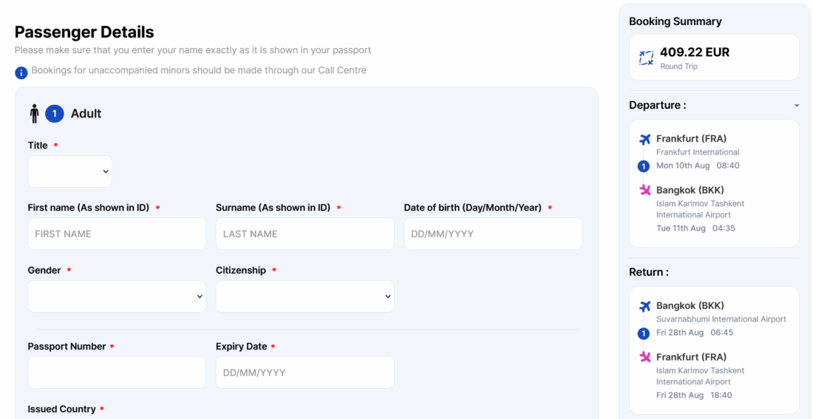Click the adult passenger person icon

click(x=34, y=114)
